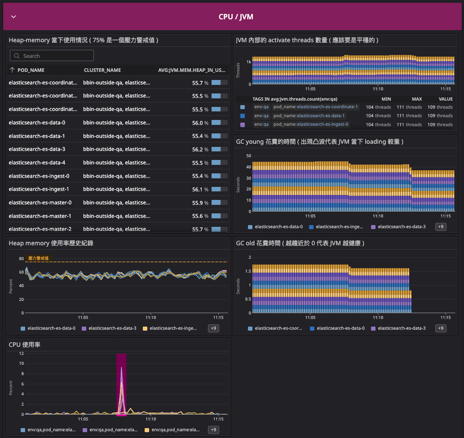464x438 pixels.
Task: Expand the +9 legend badge in CPU usage chart
Action: (213, 430)
